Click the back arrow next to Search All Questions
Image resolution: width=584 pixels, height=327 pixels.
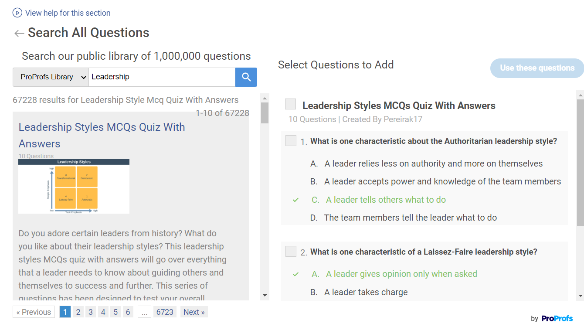[19, 33]
